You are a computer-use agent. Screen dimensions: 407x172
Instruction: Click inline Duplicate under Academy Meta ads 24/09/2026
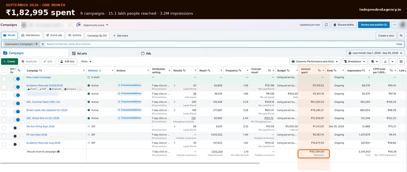55,89
